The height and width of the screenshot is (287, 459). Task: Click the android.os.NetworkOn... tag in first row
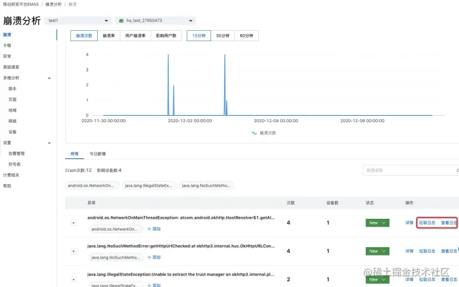click(x=116, y=229)
